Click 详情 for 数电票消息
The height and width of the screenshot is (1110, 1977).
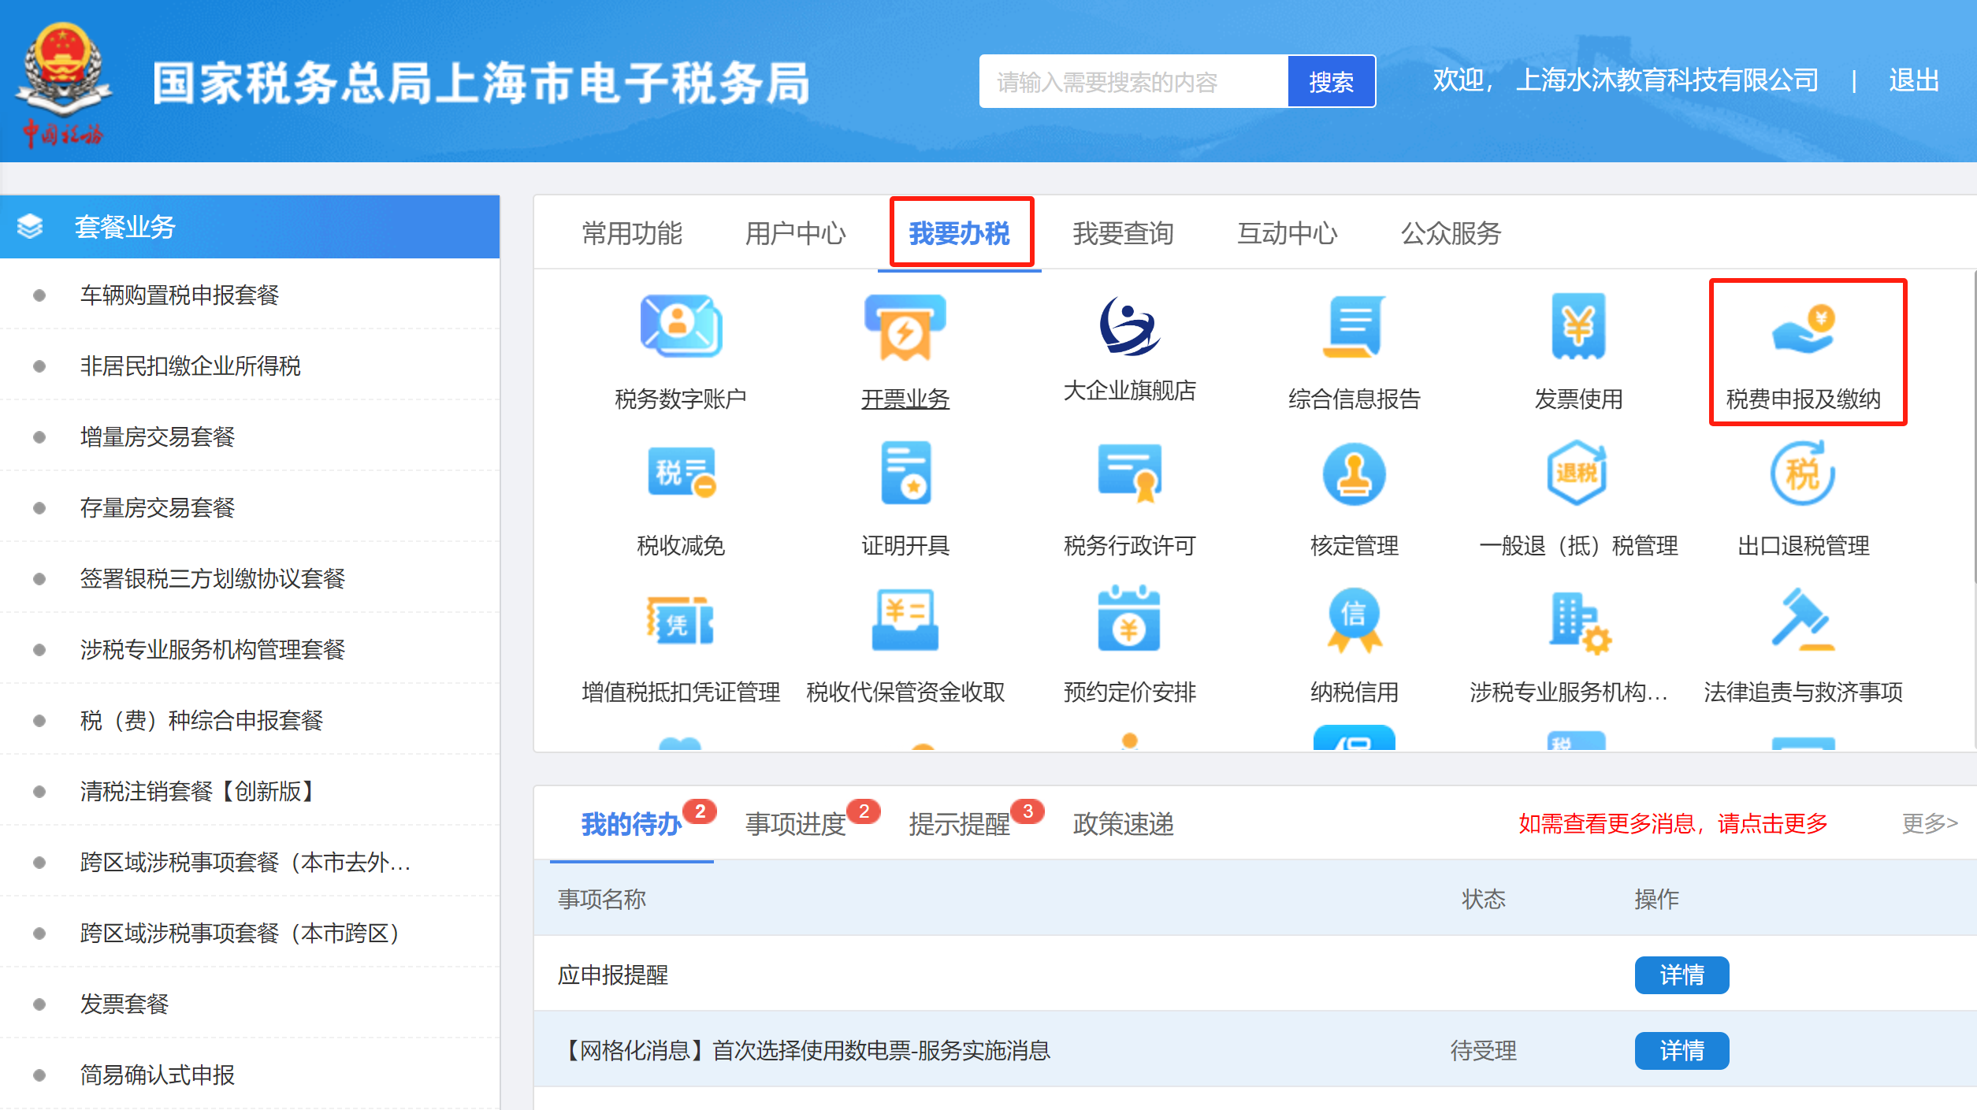pos(1681,1049)
